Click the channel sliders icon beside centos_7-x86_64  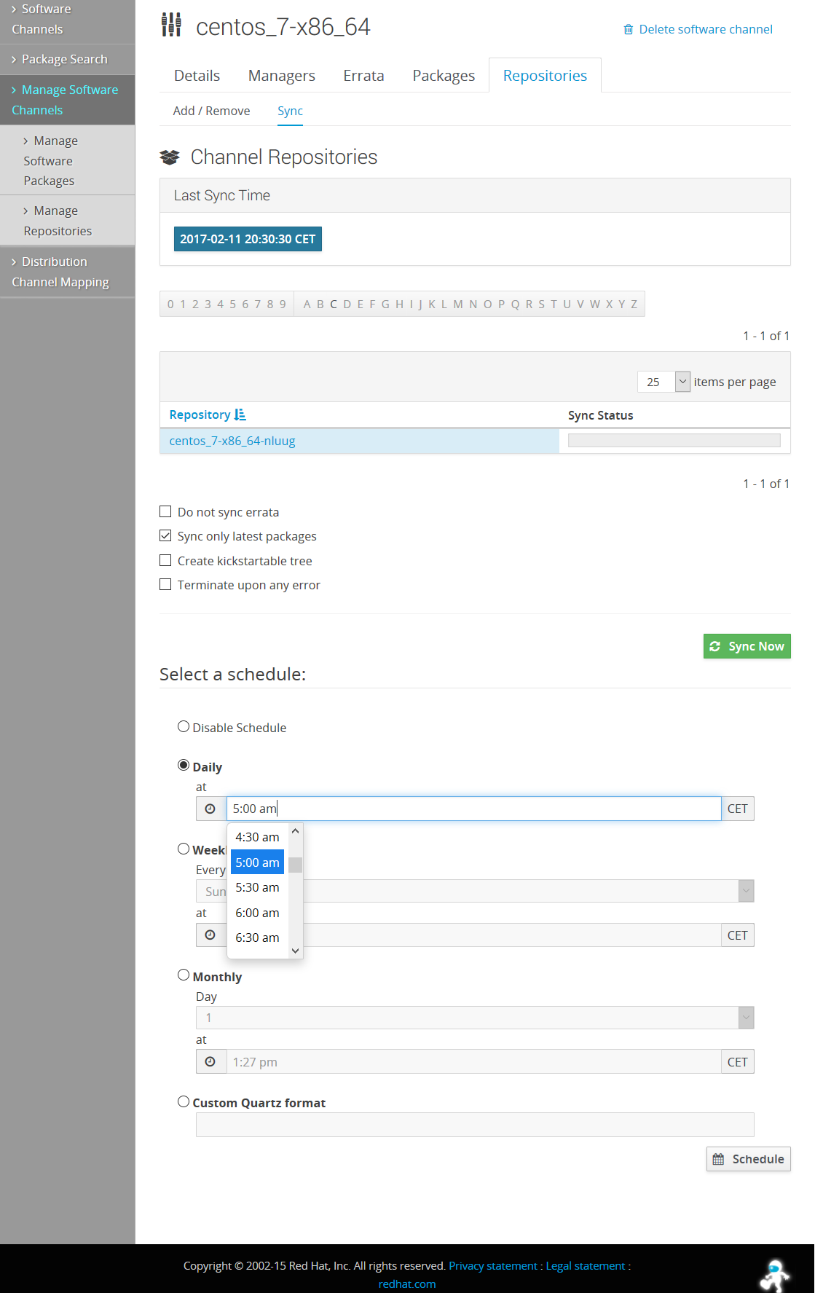[171, 25]
